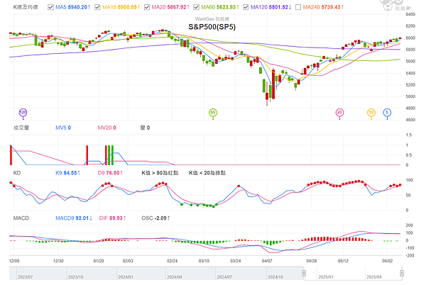Click the pink 20 marker pin
This screenshot has width=426, height=285.
click(x=339, y=113)
